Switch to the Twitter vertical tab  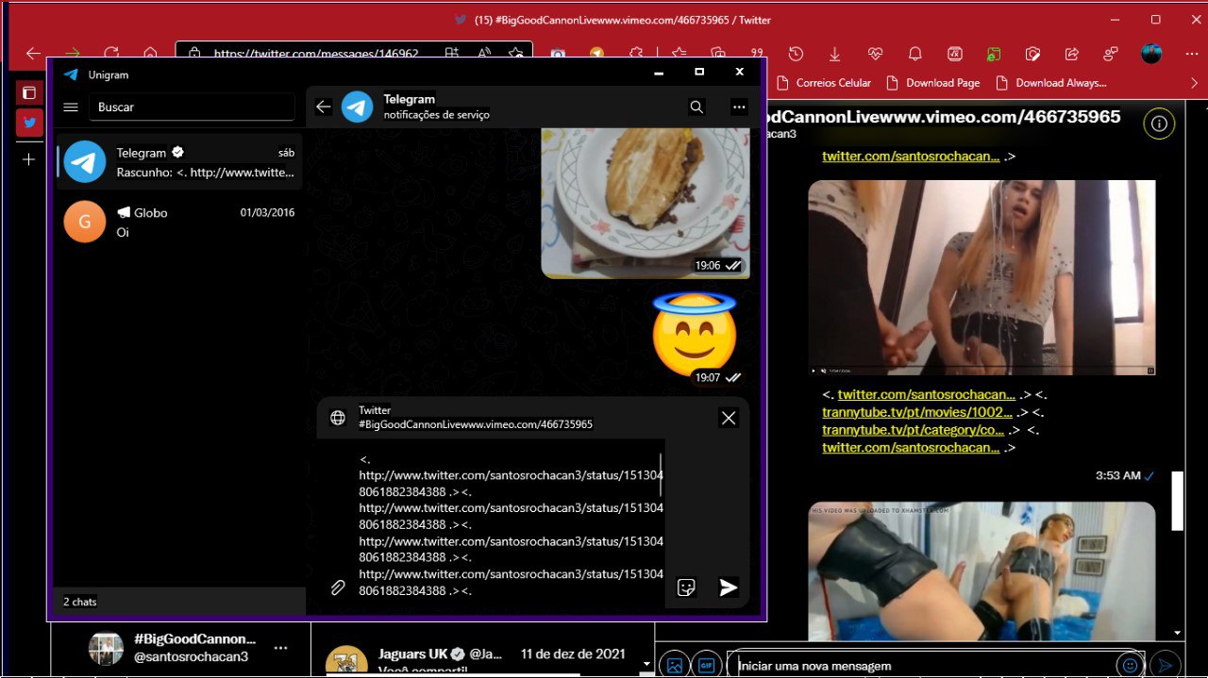29,123
